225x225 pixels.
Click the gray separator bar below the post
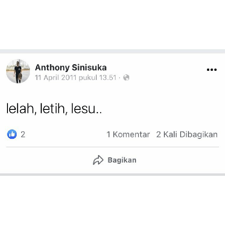[112, 174]
